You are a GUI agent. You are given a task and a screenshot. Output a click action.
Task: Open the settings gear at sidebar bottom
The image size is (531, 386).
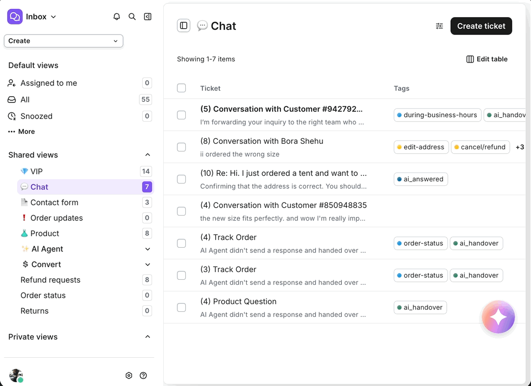coord(129,375)
